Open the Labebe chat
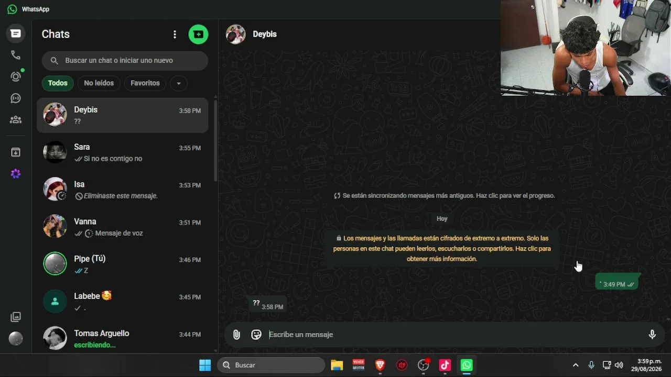671x377 pixels. pyautogui.click(x=123, y=301)
